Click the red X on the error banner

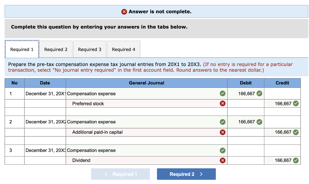tap(124, 12)
